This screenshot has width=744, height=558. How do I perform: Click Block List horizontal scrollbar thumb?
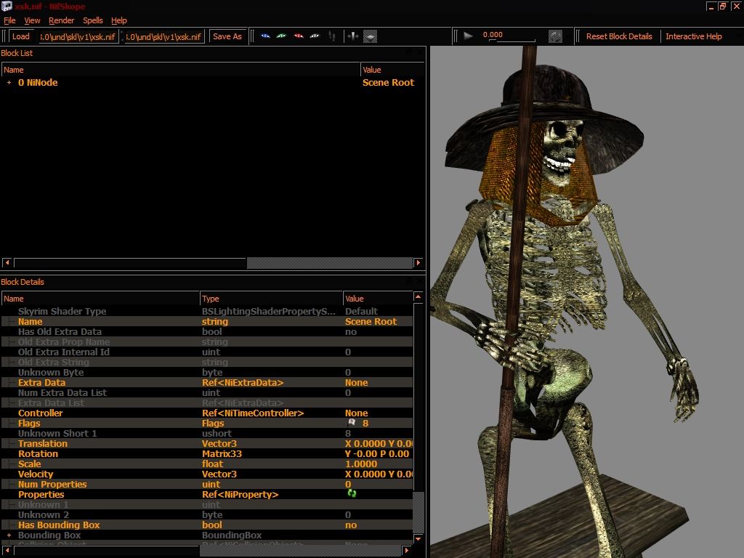330,262
